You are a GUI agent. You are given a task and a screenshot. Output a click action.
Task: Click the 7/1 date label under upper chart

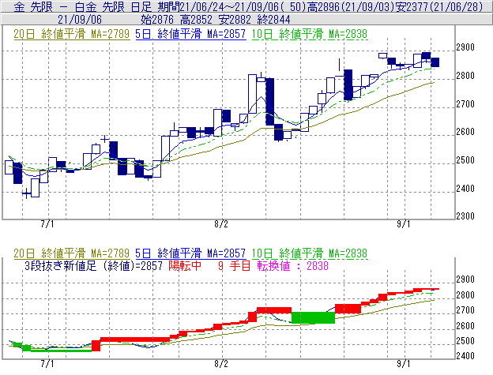click(47, 224)
